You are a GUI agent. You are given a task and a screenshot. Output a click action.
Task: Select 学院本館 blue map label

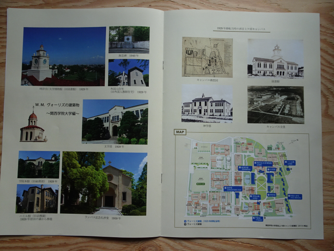(x=255, y=197)
